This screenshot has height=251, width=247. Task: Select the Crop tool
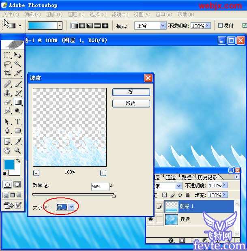[x=7, y=73]
